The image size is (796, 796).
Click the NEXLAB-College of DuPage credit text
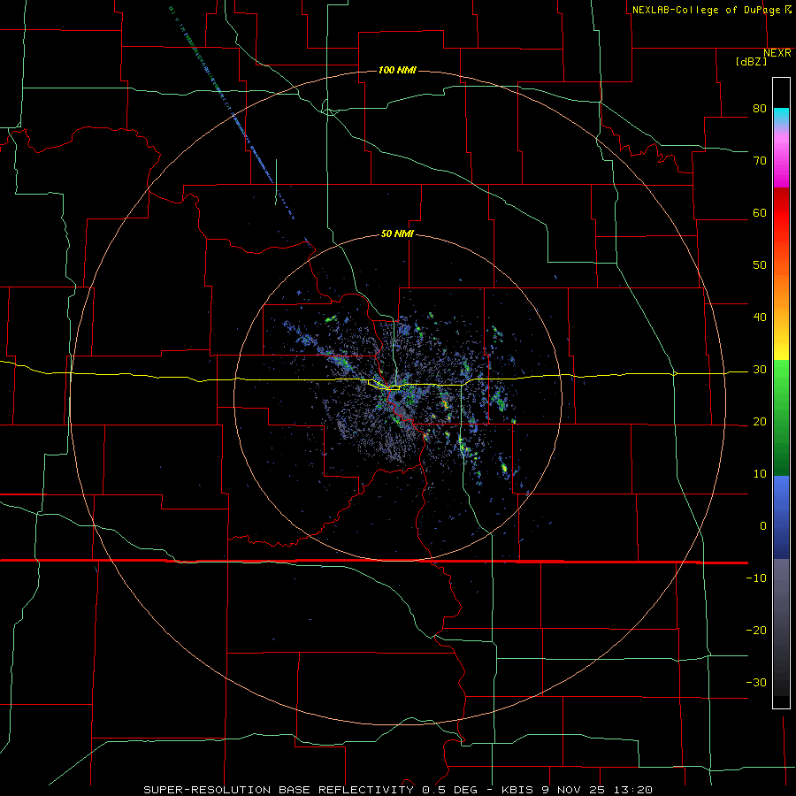click(706, 10)
